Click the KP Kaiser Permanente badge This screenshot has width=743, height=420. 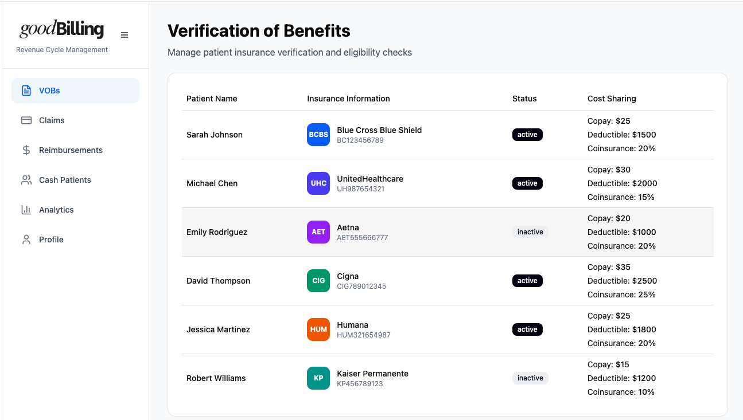tap(318, 378)
